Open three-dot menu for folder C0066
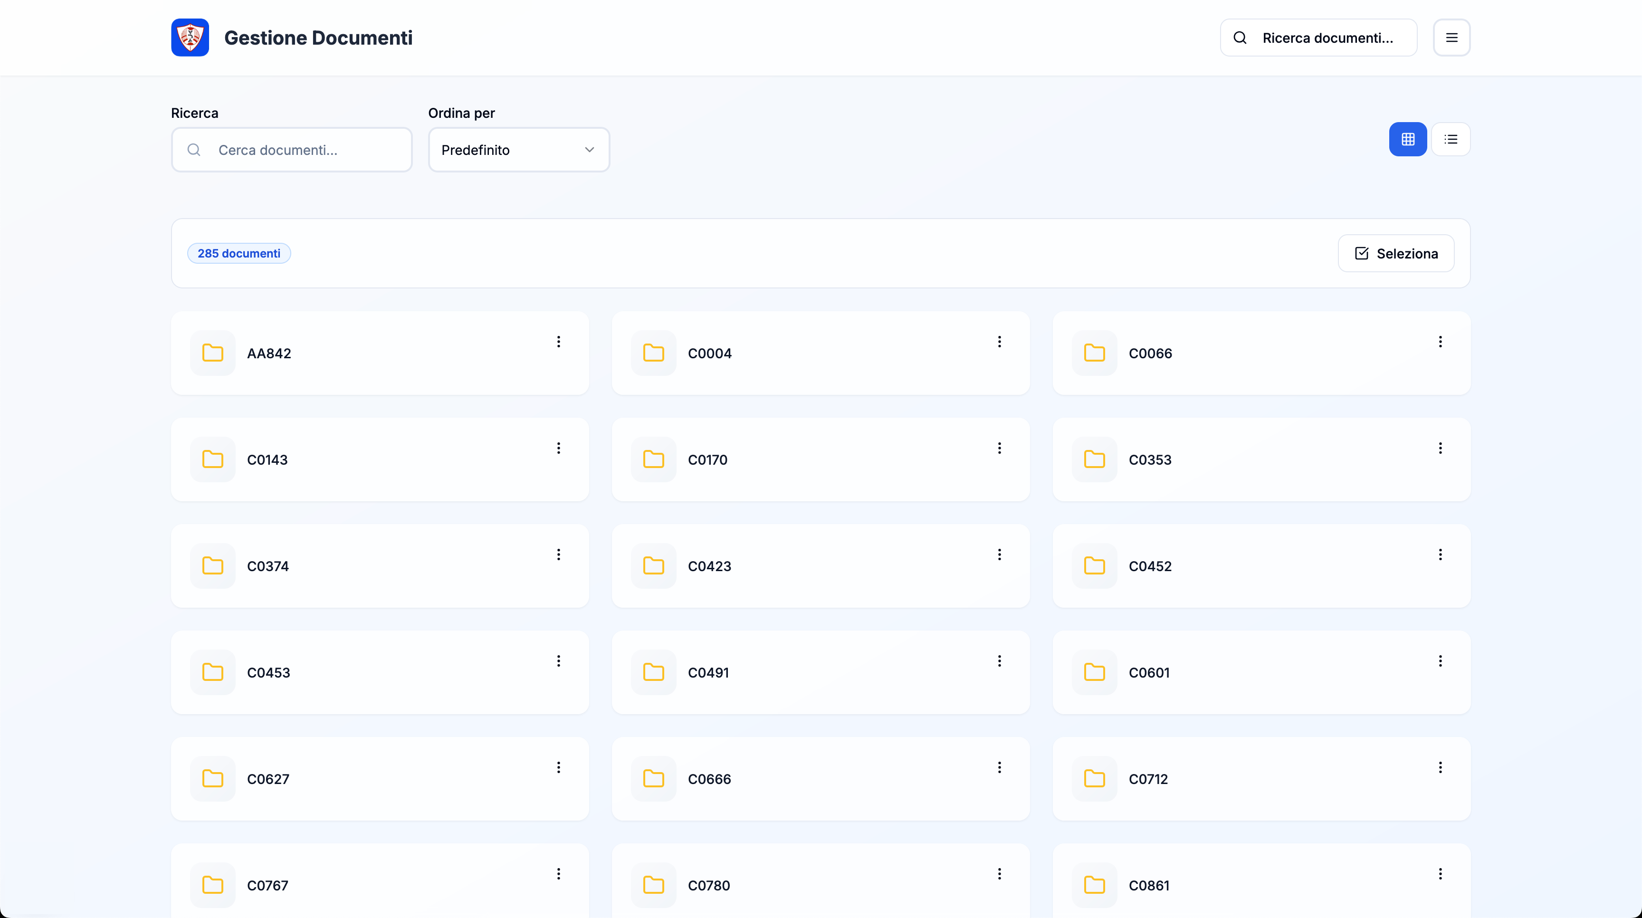Viewport: 1642px width, 918px height. (1440, 342)
